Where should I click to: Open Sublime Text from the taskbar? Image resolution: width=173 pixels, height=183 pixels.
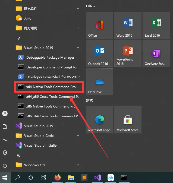84,178
